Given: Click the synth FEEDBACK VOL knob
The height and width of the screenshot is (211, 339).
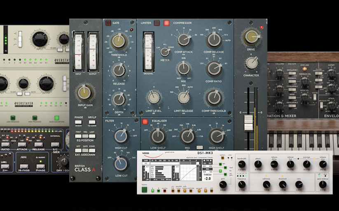Looking at the screenshot, I should (x=305, y=80).
